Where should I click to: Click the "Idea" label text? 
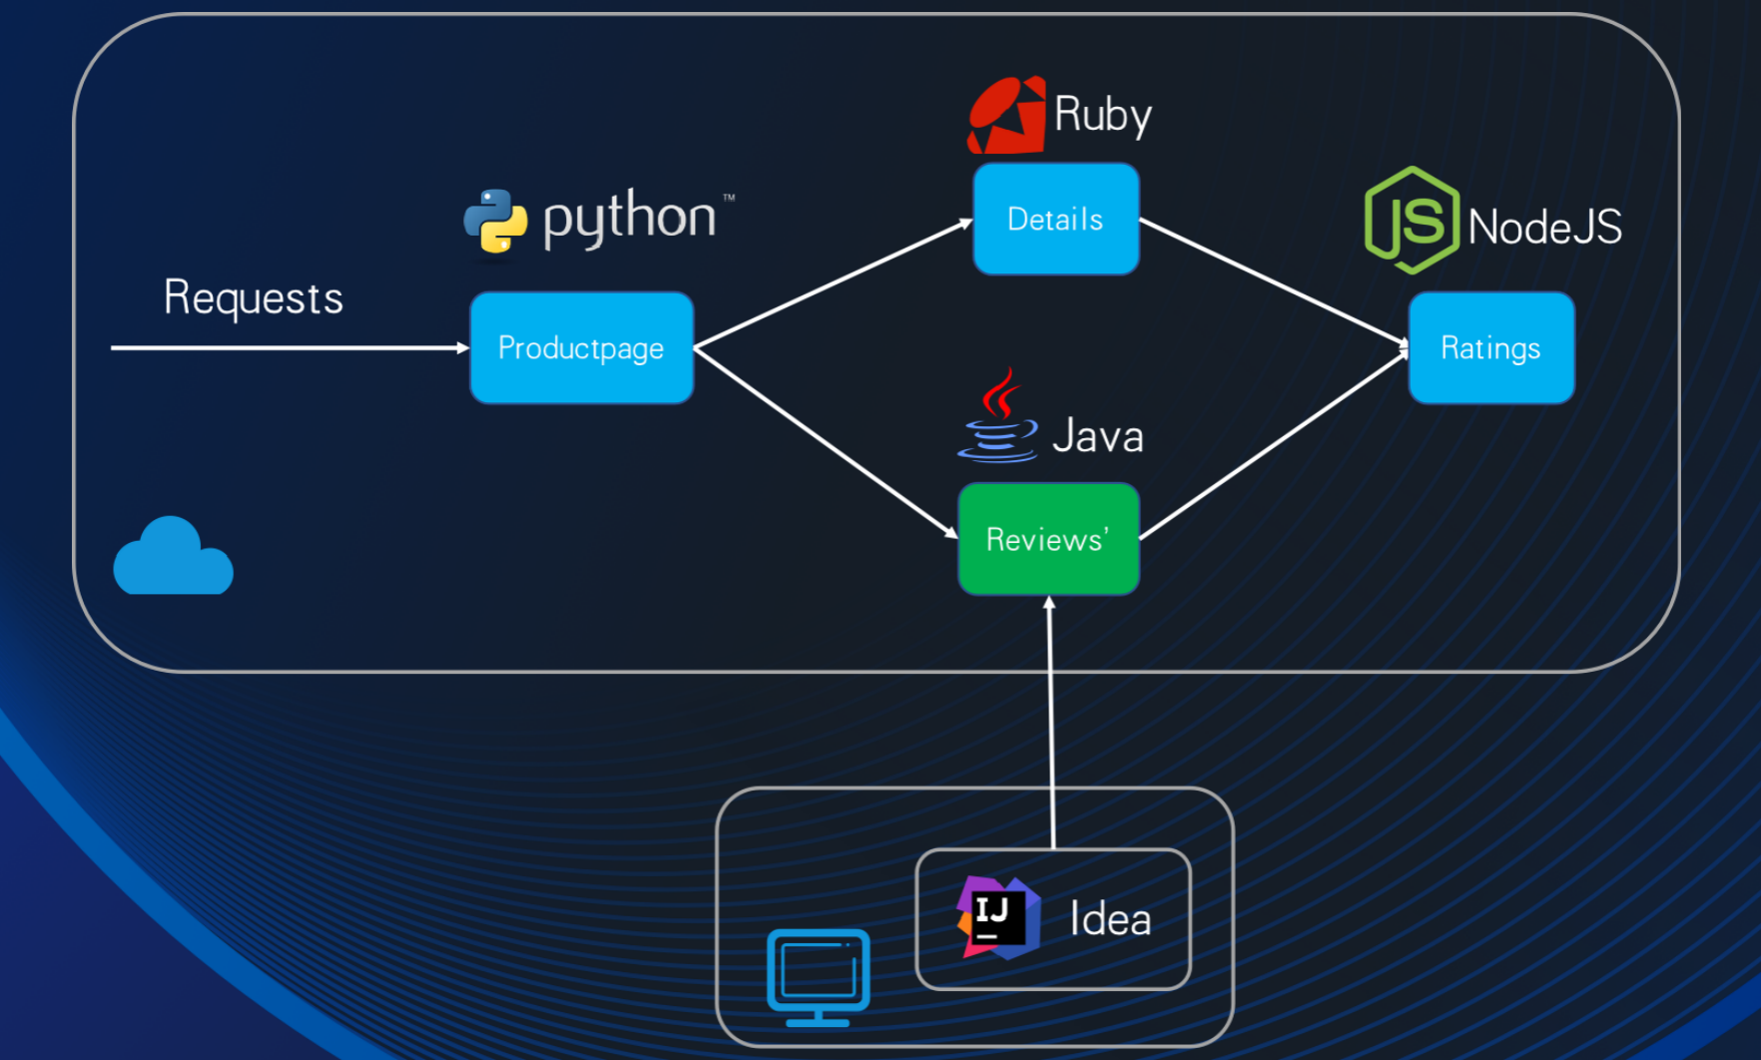[1110, 918]
